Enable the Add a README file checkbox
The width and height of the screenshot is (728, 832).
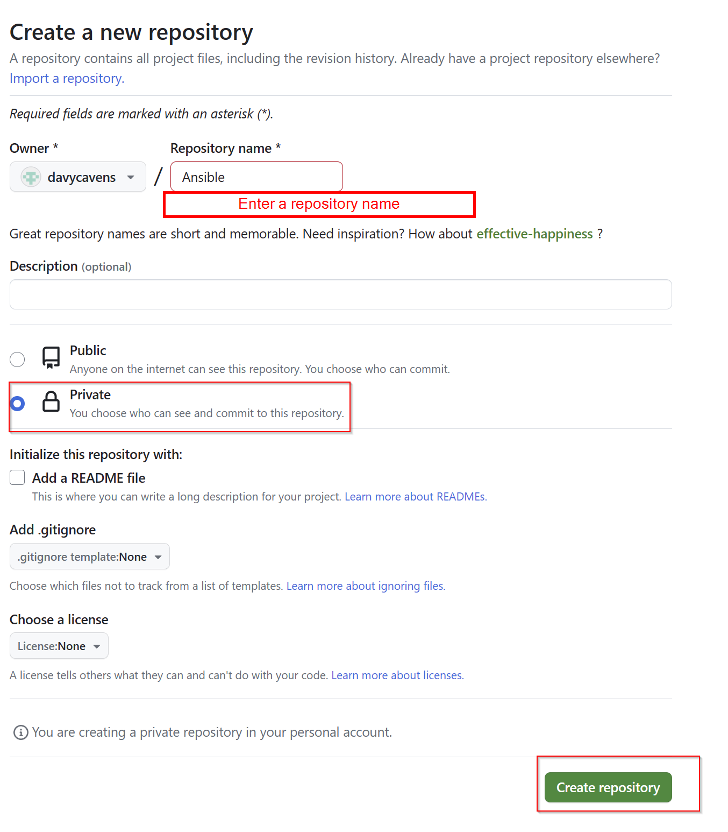click(17, 477)
